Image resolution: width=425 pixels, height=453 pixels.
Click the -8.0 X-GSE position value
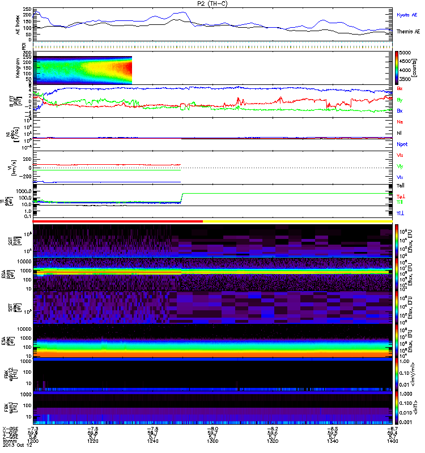point(212,429)
